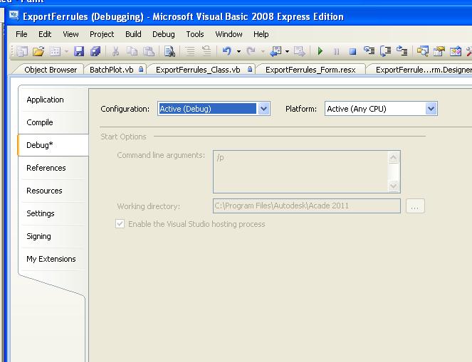Open the Object Browser toolbar icon
The width and height of the screenshot is (472, 362).
click(x=456, y=51)
